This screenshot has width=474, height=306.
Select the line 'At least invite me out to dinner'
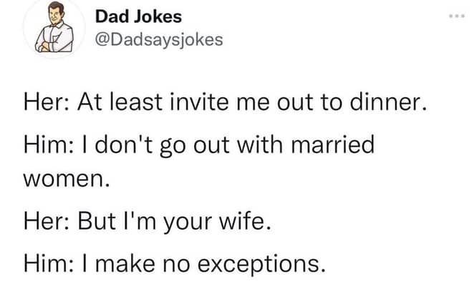252,102
